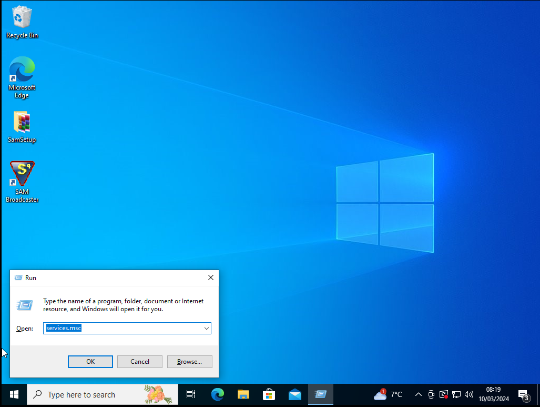Open the notification center with 3 alerts

tap(523, 394)
